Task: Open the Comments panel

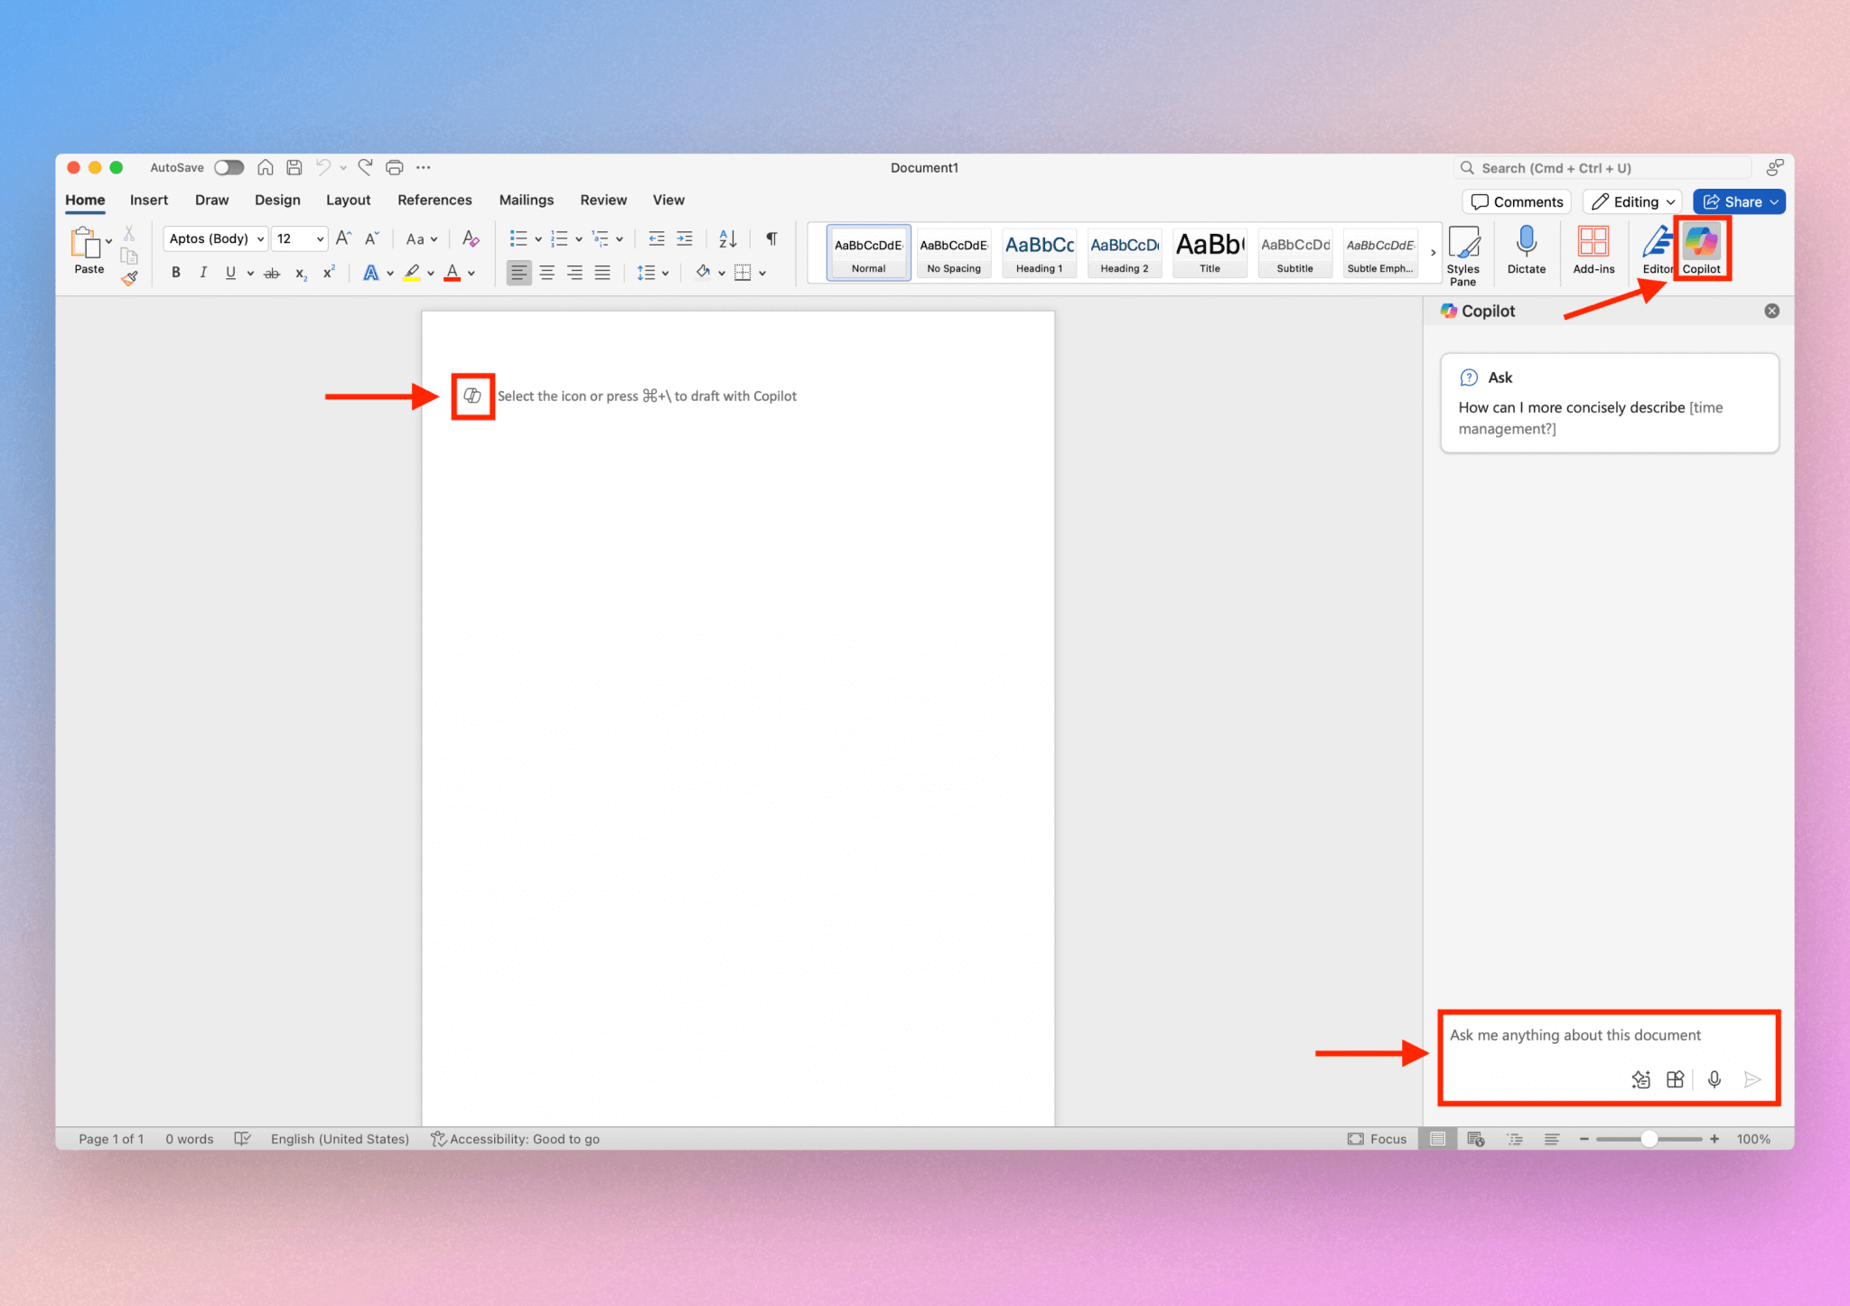Action: pos(1515,201)
